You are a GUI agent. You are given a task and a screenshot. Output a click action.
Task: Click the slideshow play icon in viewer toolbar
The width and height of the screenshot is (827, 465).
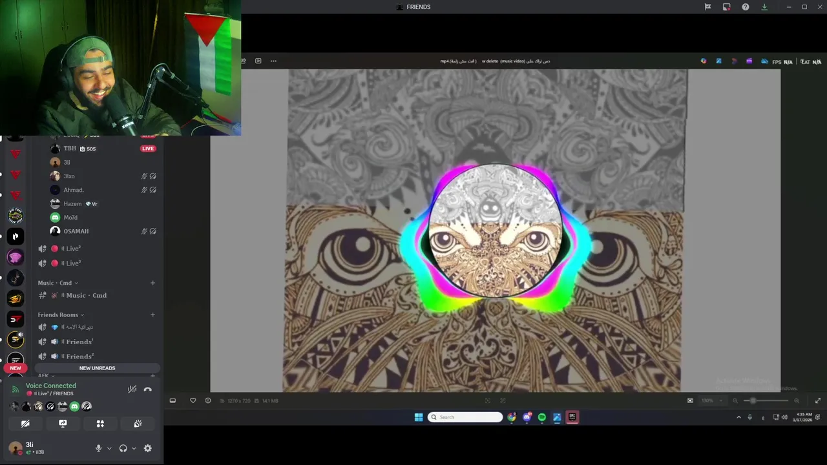click(x=258, y=61)
